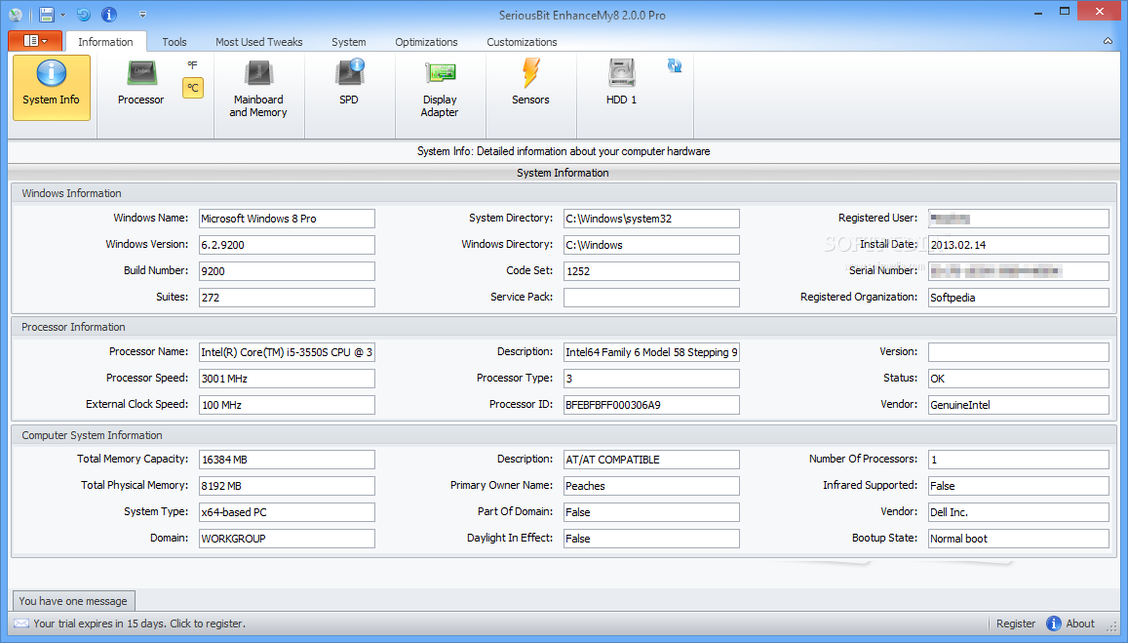This screenshot has height=643, width=1128.
Task: Click the trial expires register message
Action: (139, 623)
